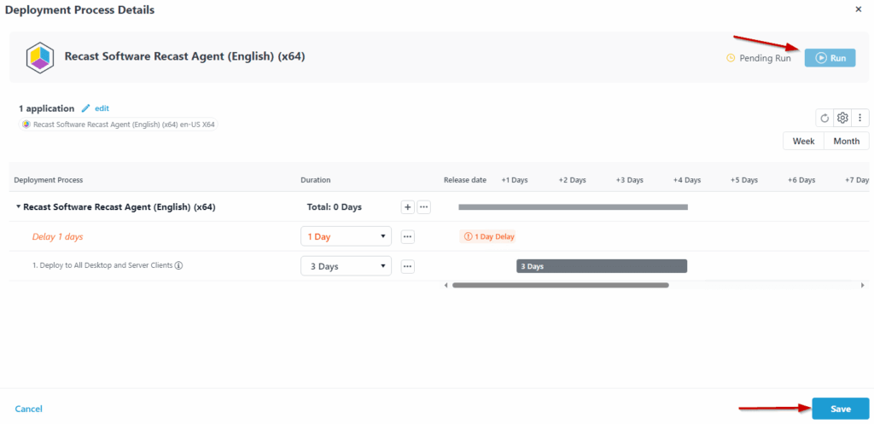This screenshot has height=424, width=874.
Task: Click the Run button
Action: pyautogui.click(x=830, y=58)
